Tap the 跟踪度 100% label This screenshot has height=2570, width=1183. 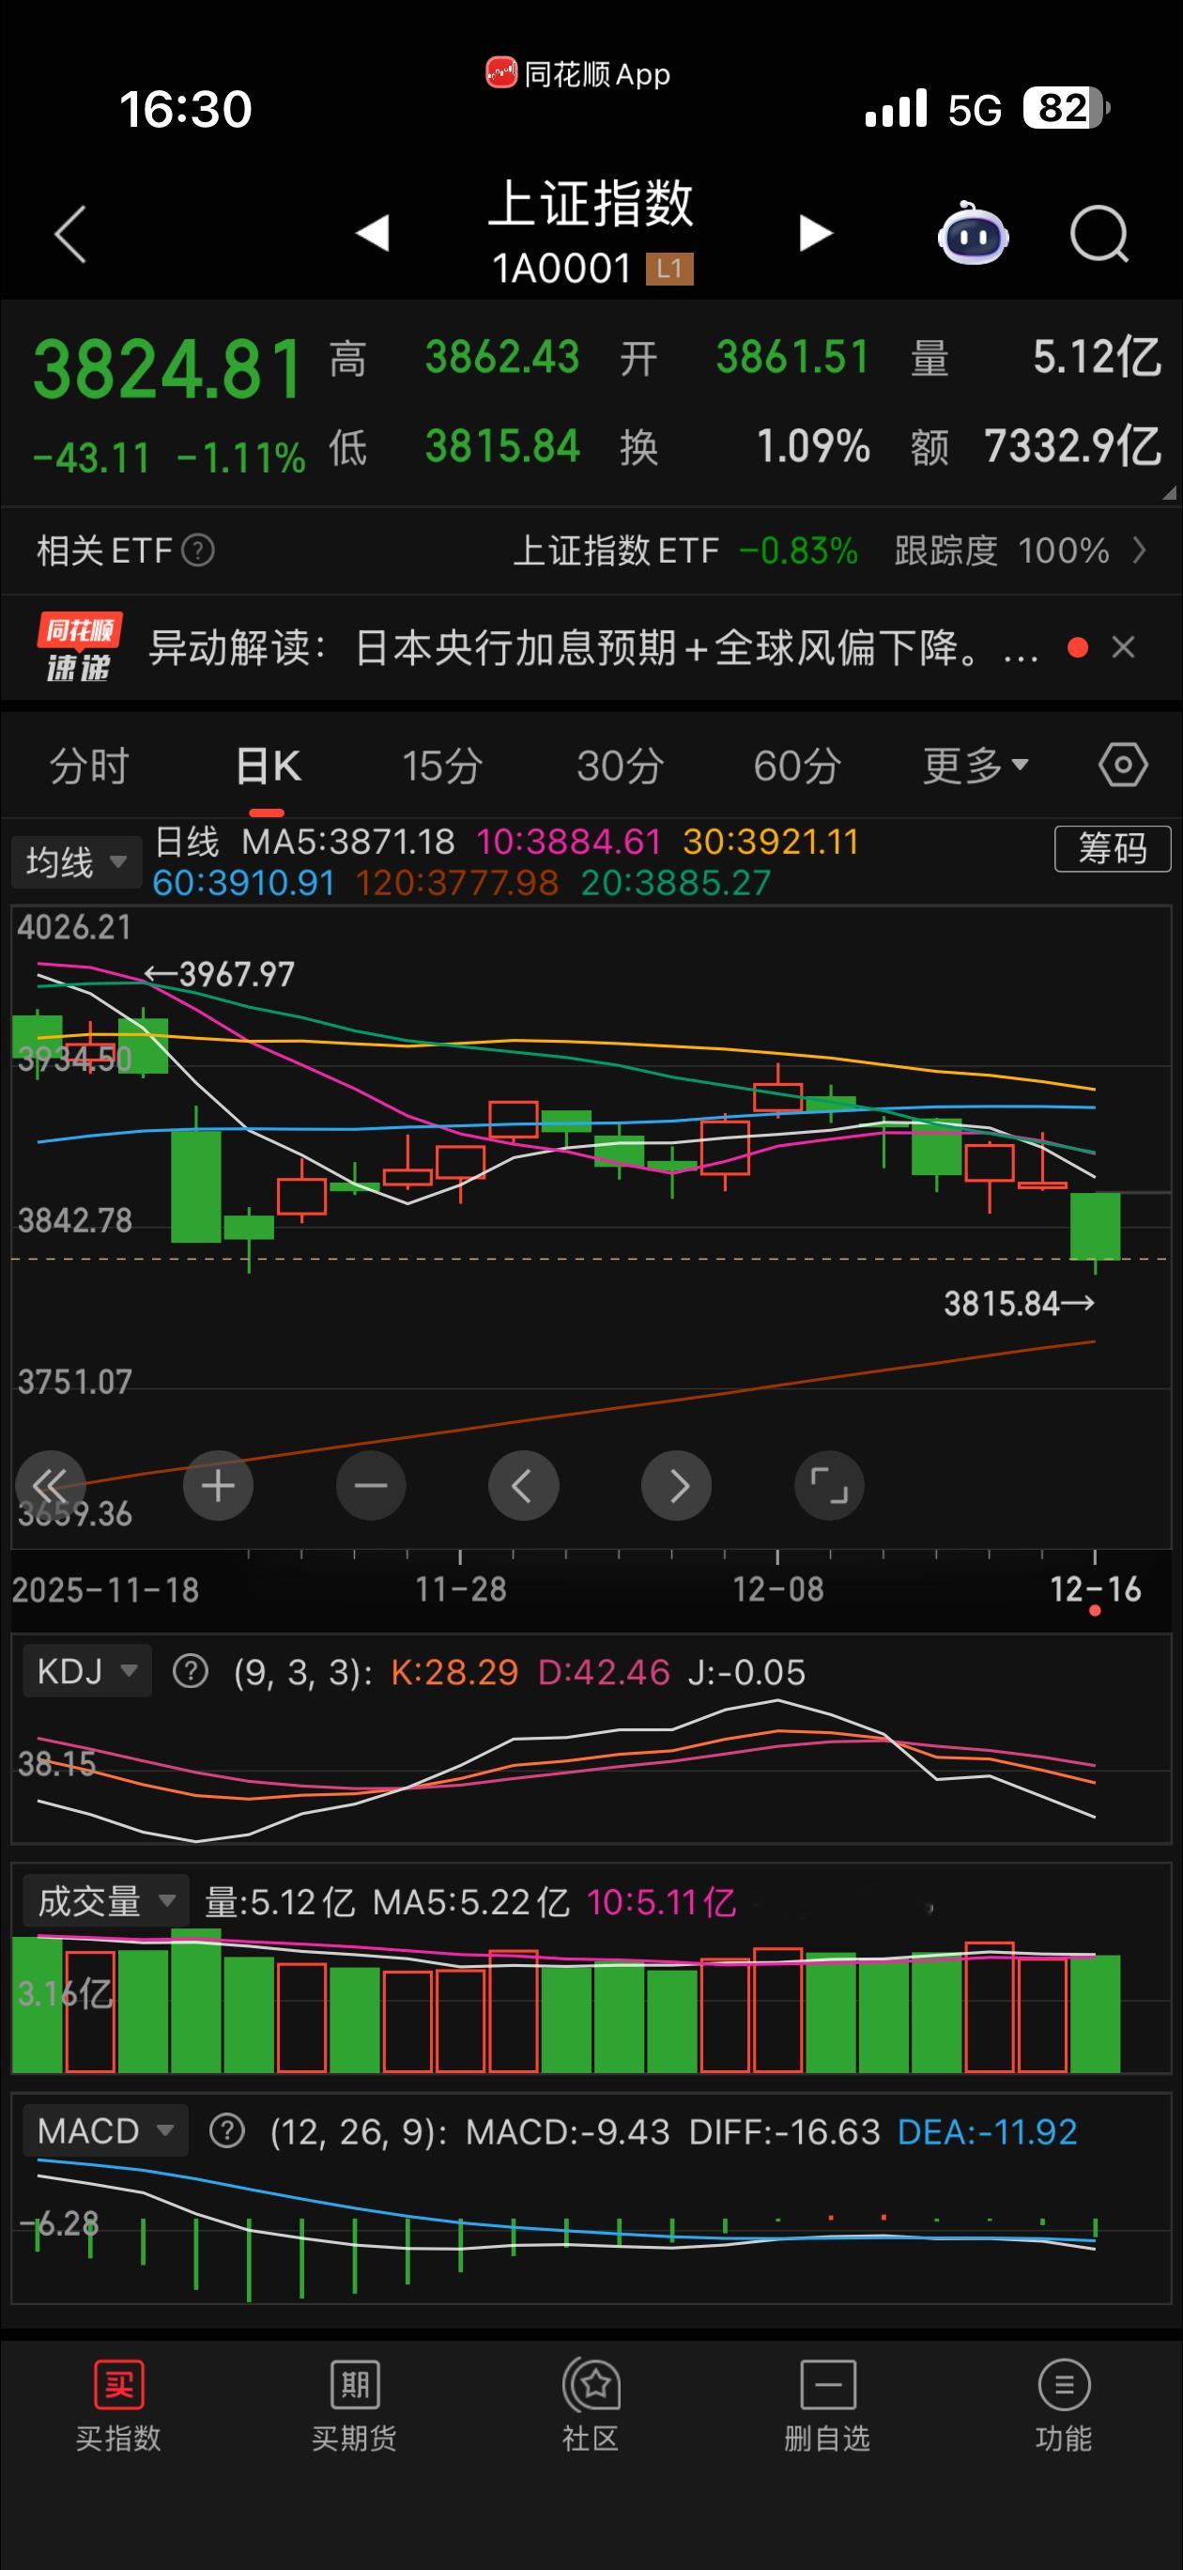point(1002,550)
